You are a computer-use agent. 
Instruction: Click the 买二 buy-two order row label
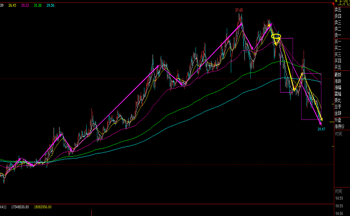point(338,48)
